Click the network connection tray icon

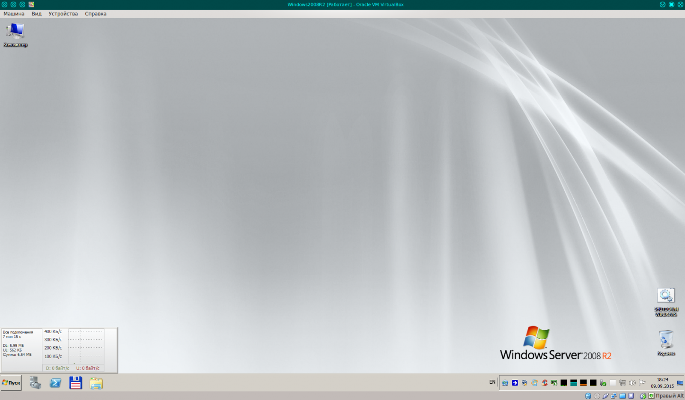click(622, 383)
